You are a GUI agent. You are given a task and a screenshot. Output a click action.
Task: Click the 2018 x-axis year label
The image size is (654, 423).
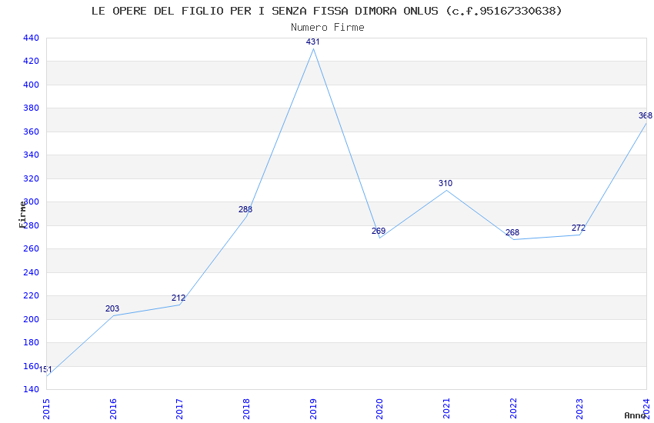[246, 409]
